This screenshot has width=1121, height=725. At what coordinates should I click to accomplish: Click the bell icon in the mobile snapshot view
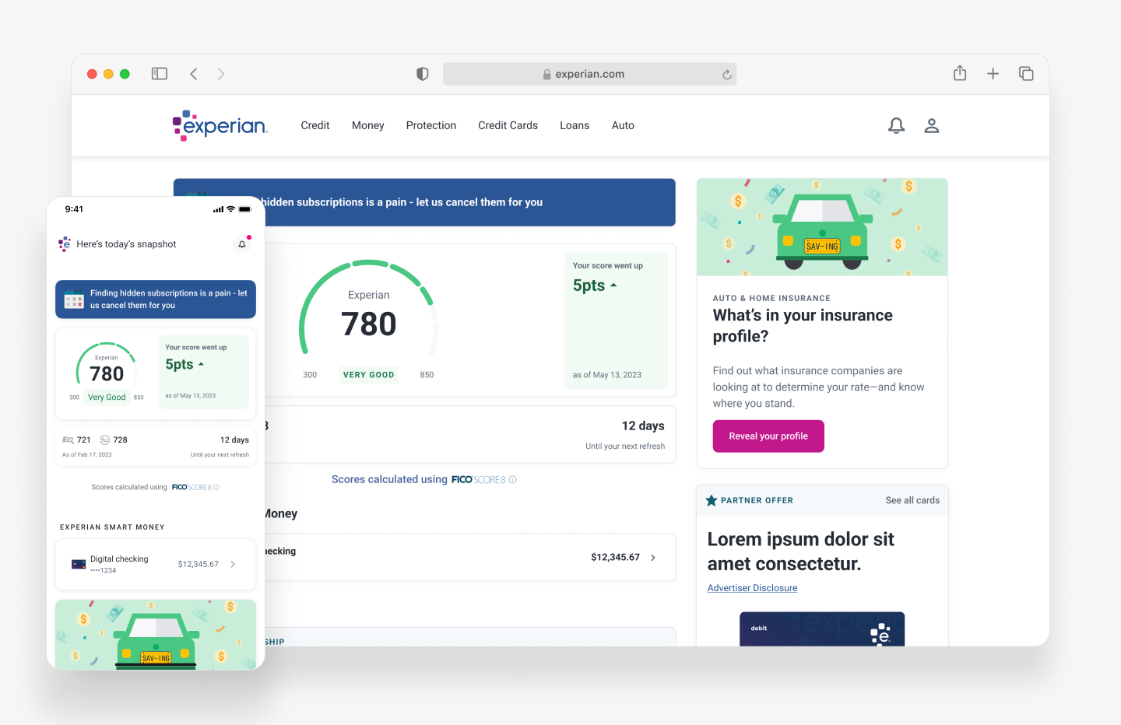(x=242, y=243)
